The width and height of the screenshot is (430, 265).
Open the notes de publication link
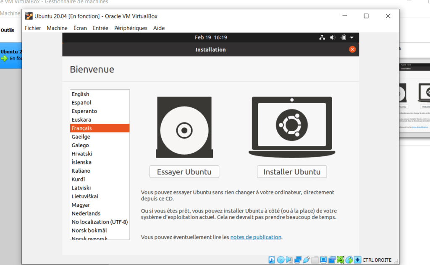[x=256, y=237]
